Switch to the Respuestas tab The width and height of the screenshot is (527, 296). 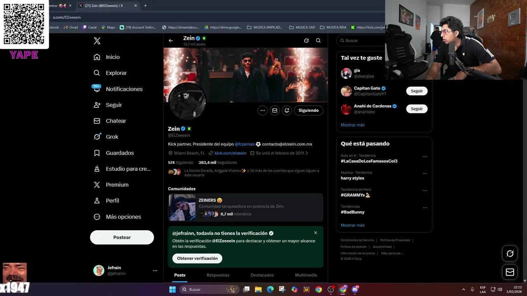tap(218, 275)
